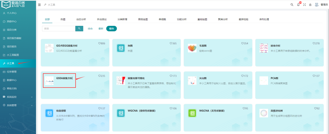The height and width of the screenshot is (134, 329).
Task: Open GSEA富集分析 card thumbnail
Action: coord(49,81)
